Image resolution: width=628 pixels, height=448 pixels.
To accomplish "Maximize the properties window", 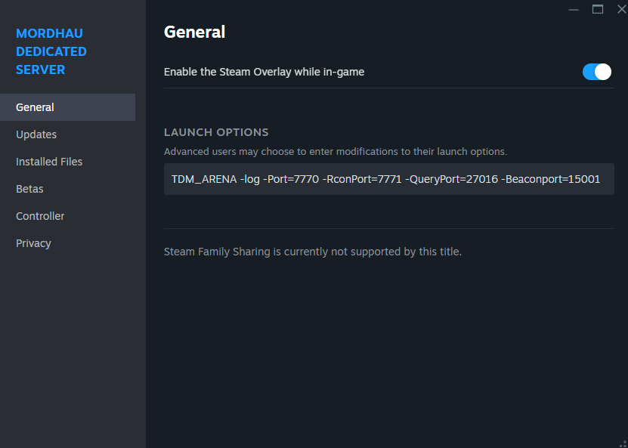I will (598, 9).
